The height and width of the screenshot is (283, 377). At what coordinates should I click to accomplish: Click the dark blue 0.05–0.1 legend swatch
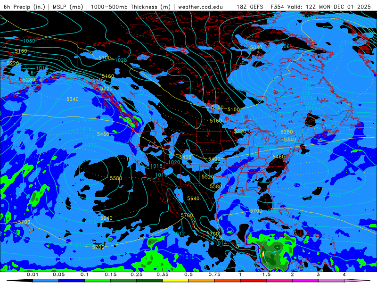(x=72, y=281)
